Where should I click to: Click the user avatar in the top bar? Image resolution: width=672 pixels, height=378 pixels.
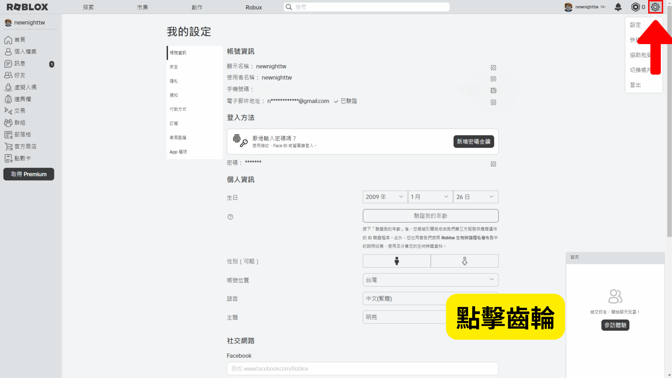[x=568, y=7]
